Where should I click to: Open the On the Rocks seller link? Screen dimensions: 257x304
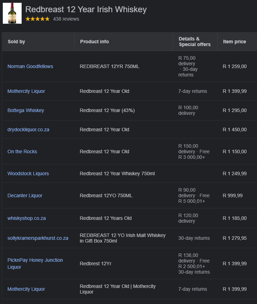(x=22, y=151)
